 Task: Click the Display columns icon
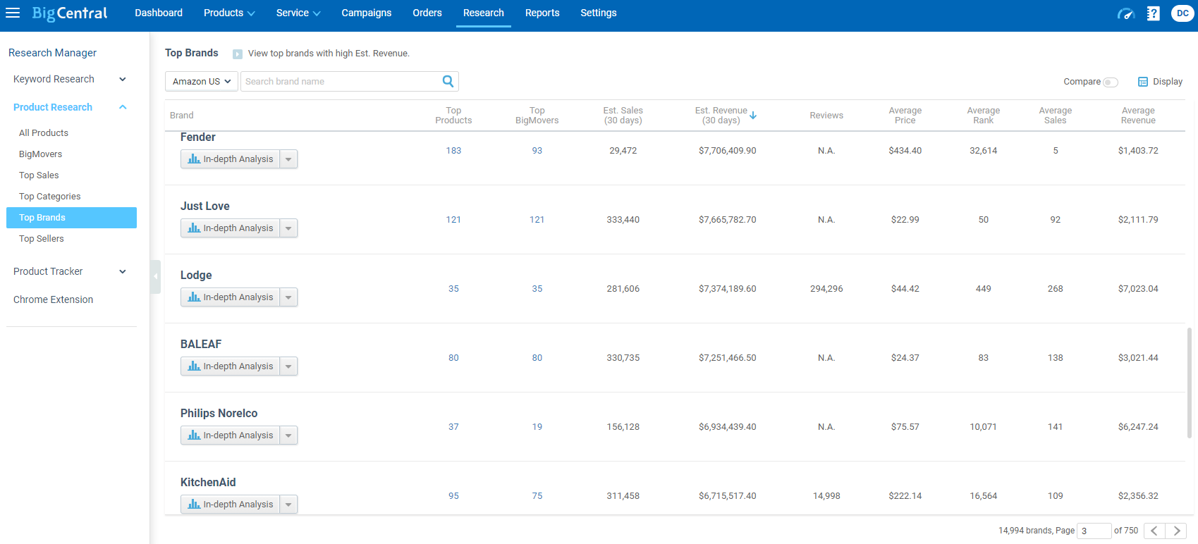[x=1143, y=82]
